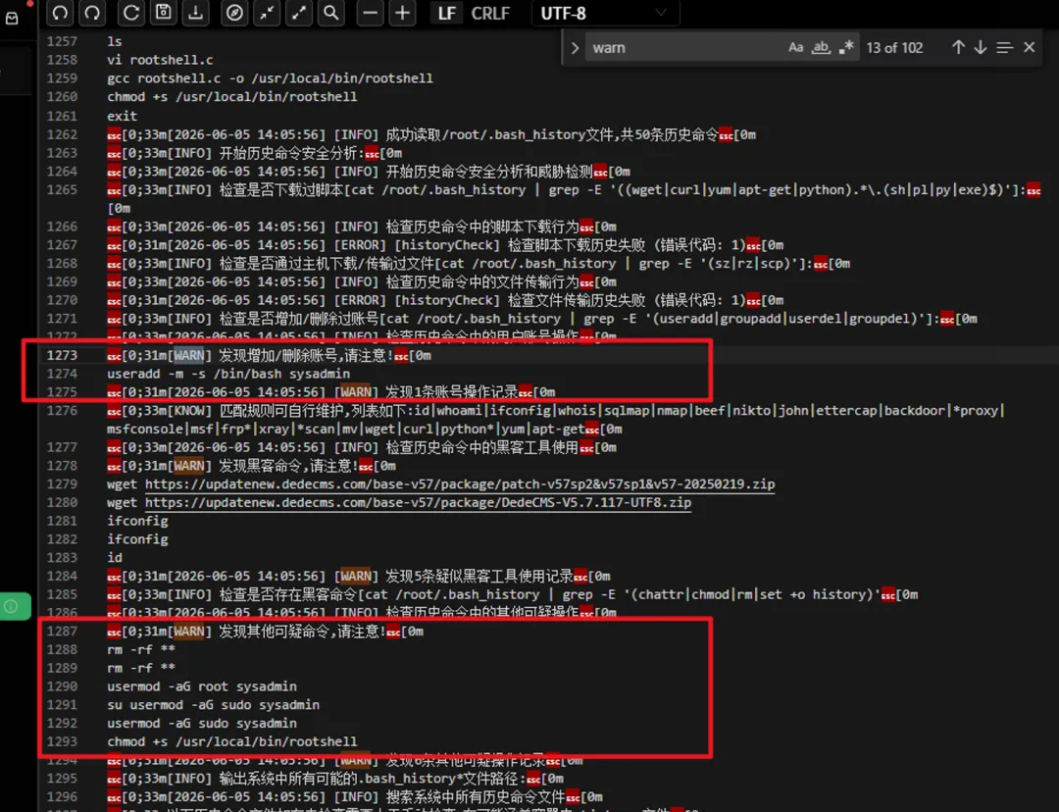The width and height of the screenshot is (1059, 812).
Task: Toggle Match Whole Word in the find box
Action: tap(821, 47)
